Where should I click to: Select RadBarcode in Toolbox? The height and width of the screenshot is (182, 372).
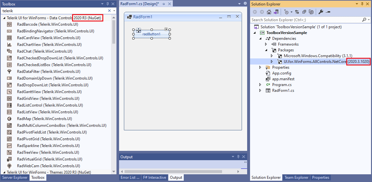pos(47,24)
